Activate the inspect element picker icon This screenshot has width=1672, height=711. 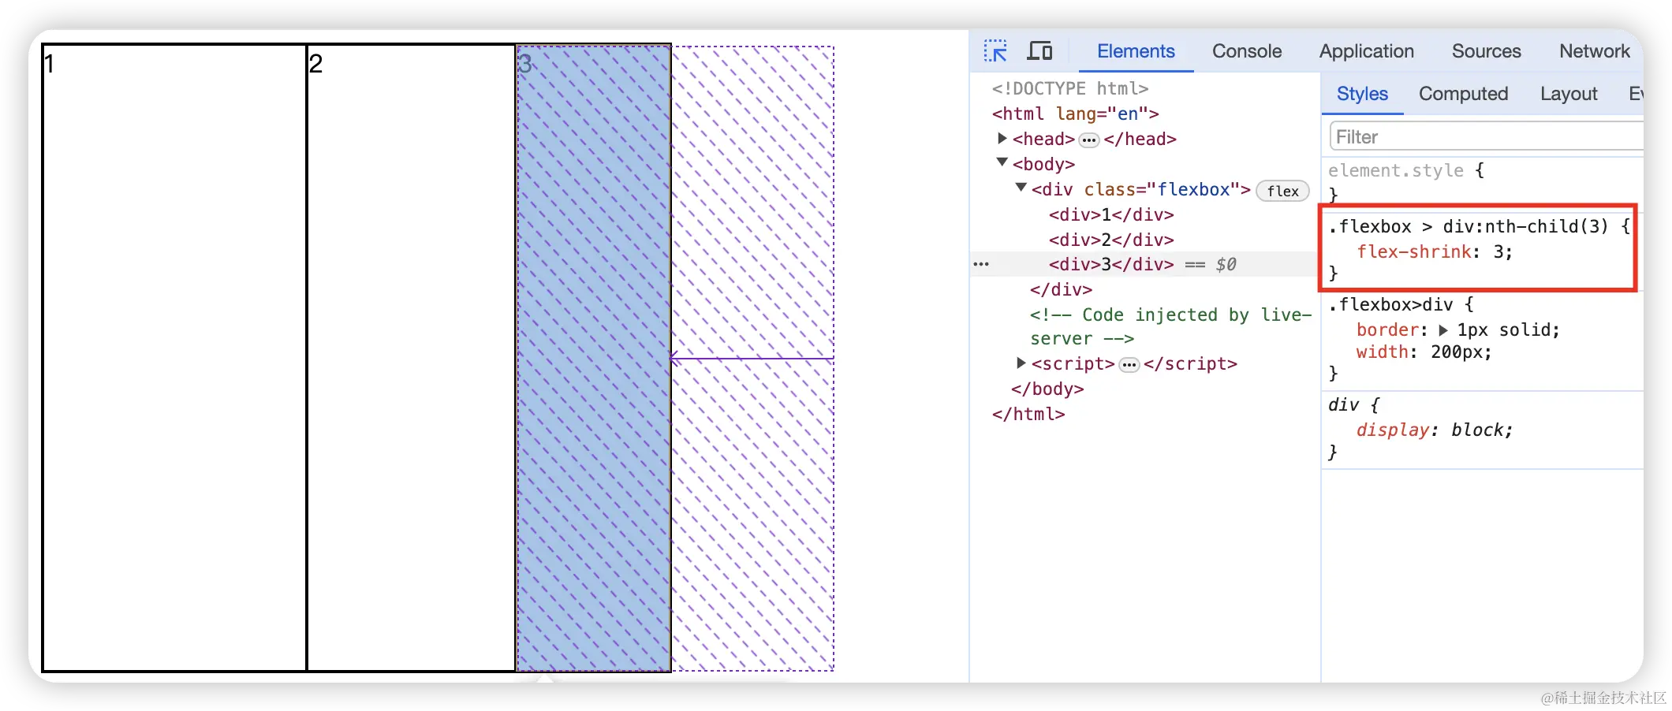coord(995,51)
